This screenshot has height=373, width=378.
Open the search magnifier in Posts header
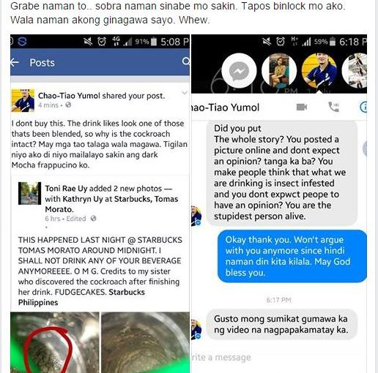(186, 61)
